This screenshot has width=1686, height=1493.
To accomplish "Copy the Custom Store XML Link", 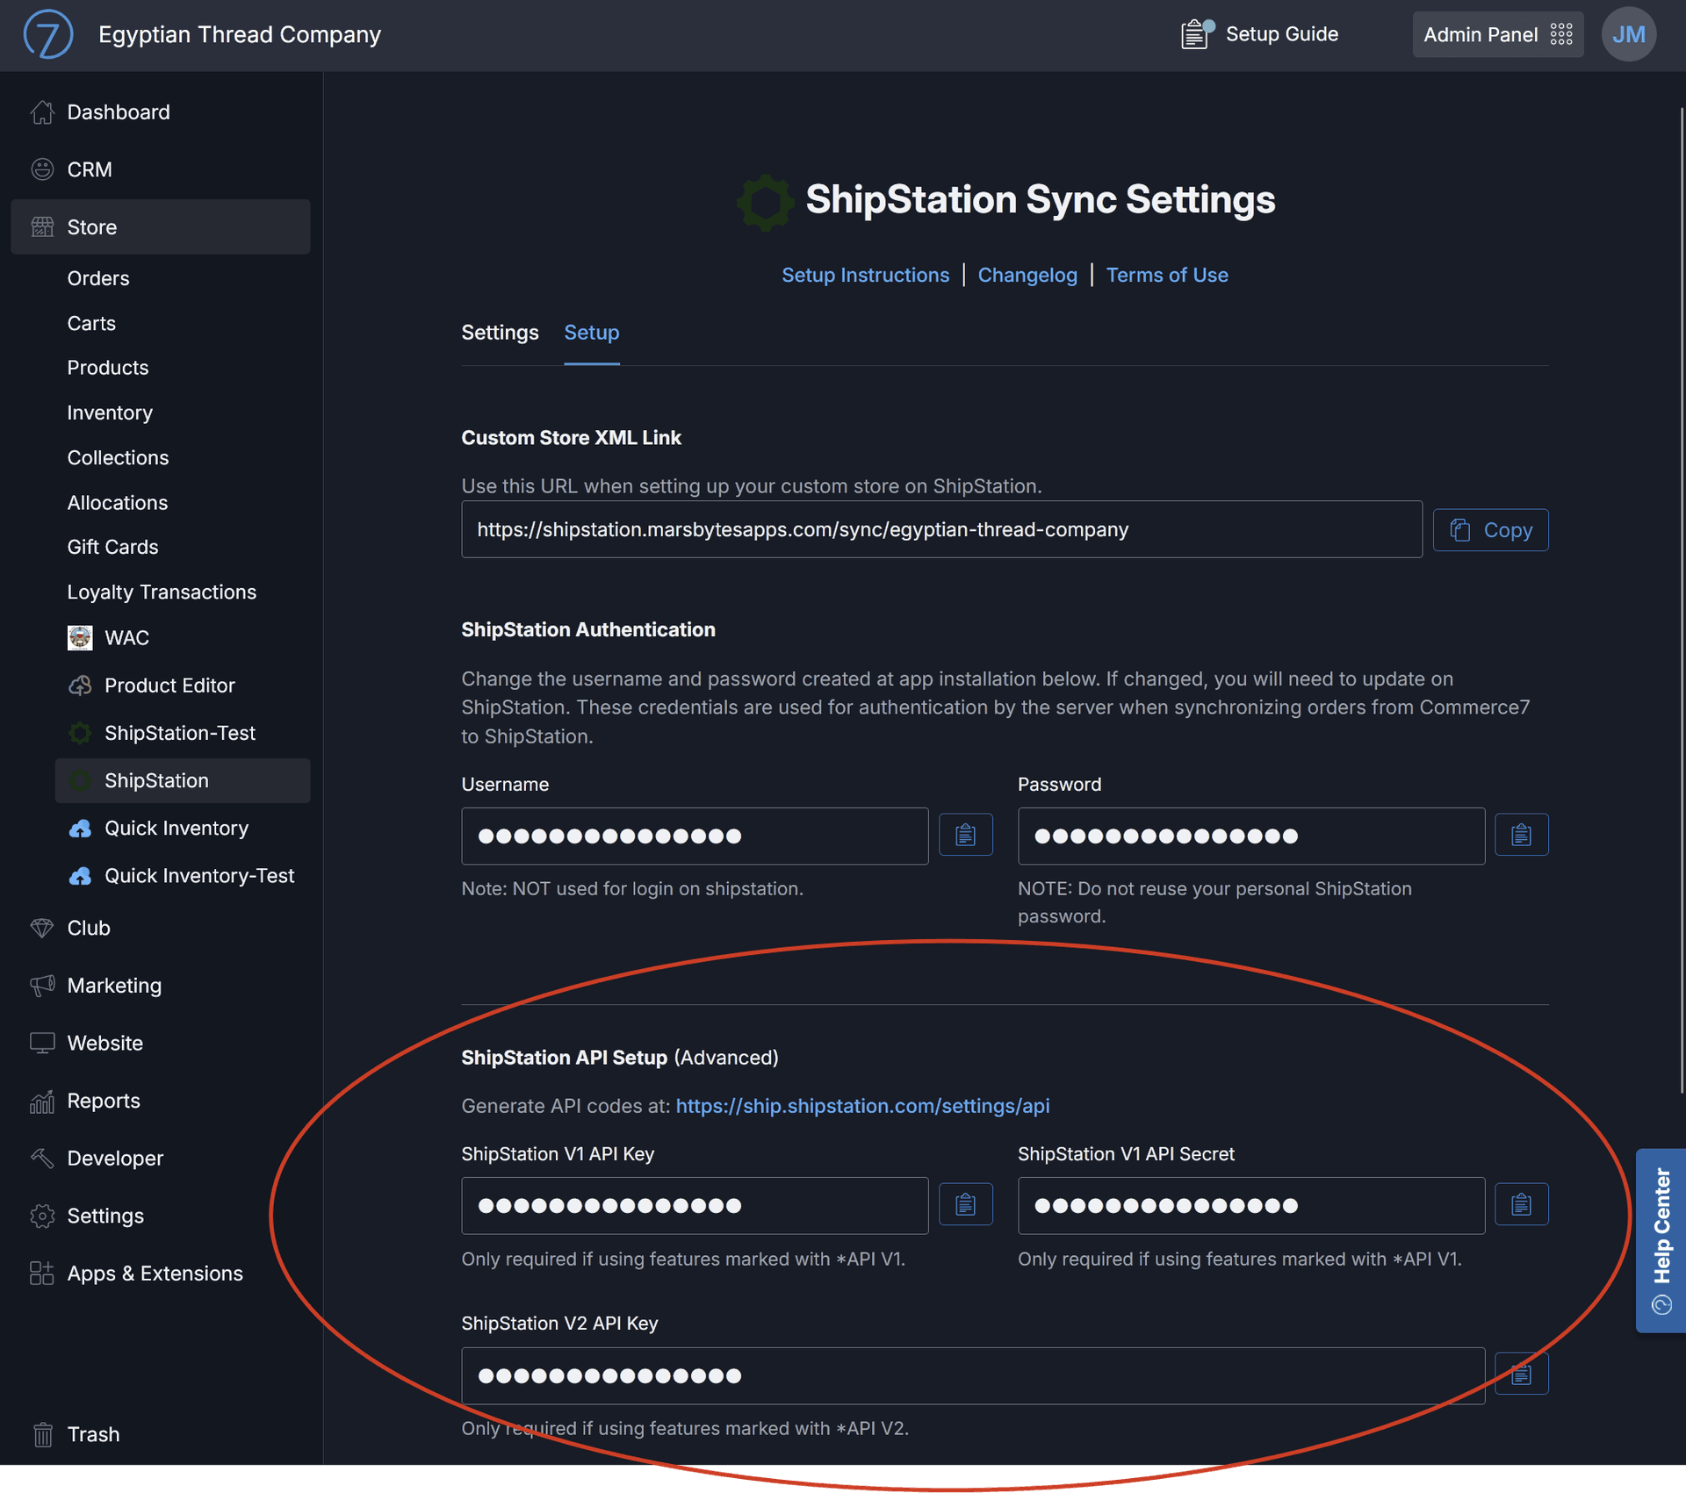I will [1490, 529].
